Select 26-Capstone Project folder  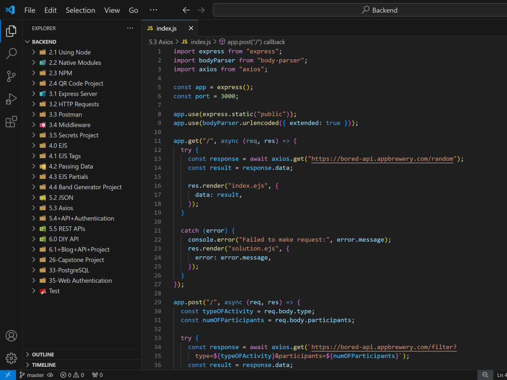(x=82, y=260)
